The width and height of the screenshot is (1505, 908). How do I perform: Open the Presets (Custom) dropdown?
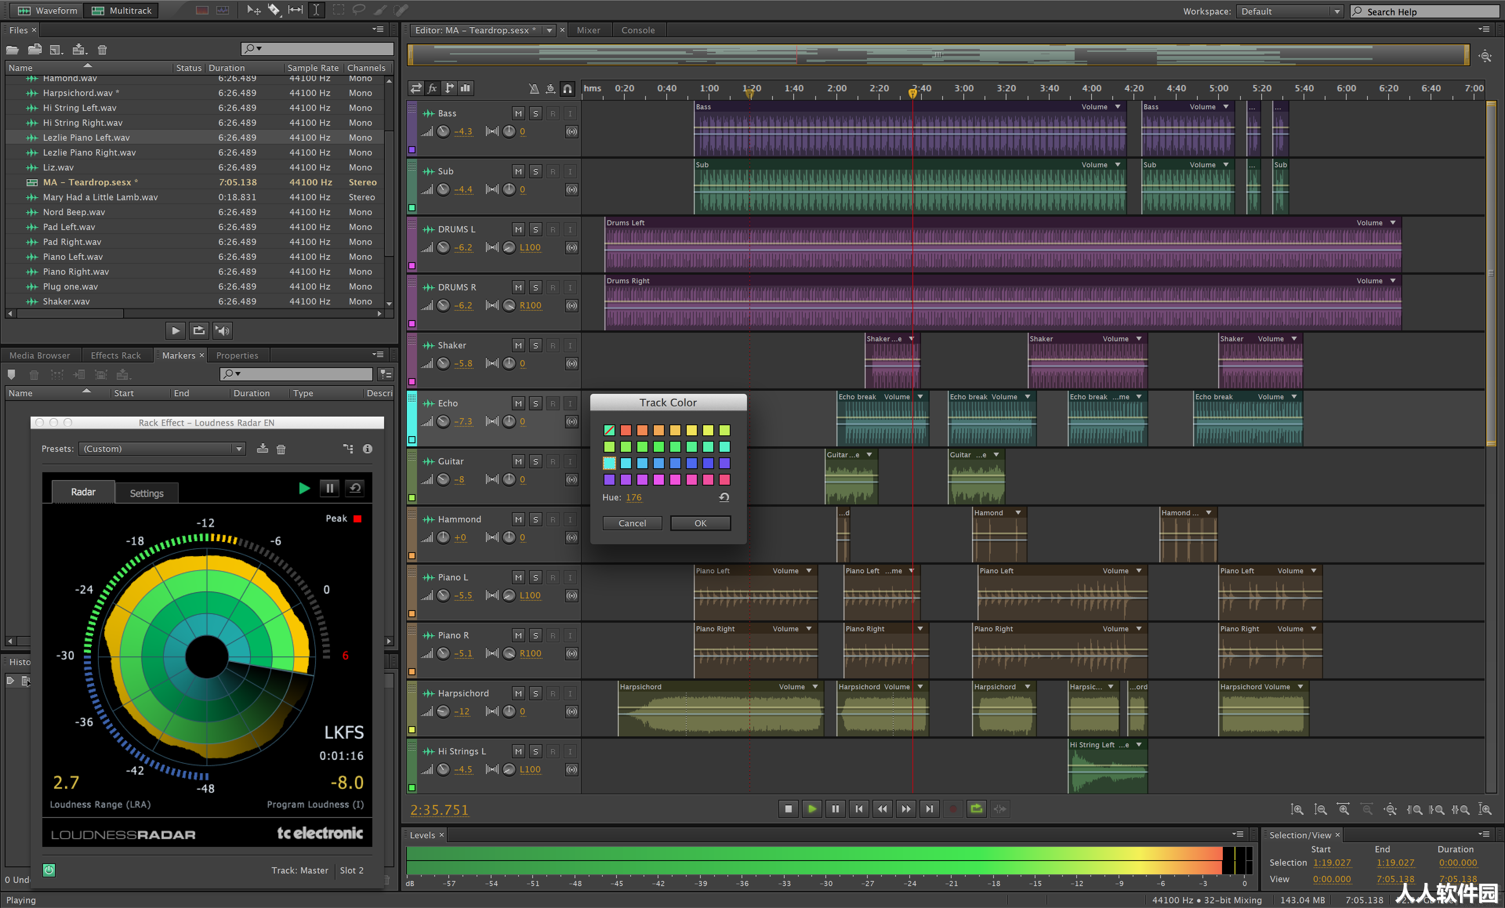tap(162, 449)
